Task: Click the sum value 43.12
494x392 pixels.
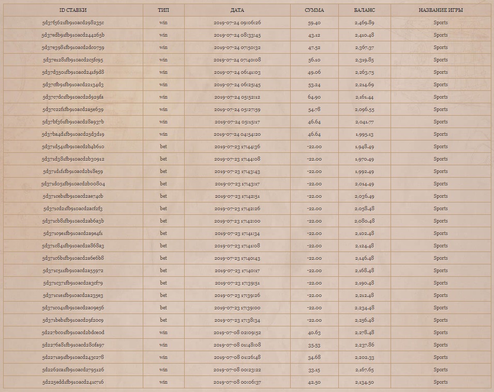Action: 314,35
